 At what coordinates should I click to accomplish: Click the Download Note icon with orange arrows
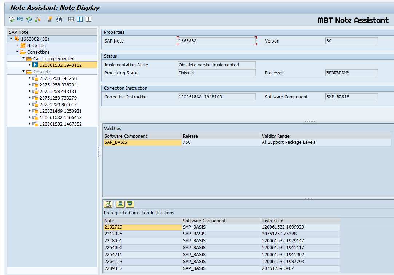pyautogui.click(x=50, y=19)
